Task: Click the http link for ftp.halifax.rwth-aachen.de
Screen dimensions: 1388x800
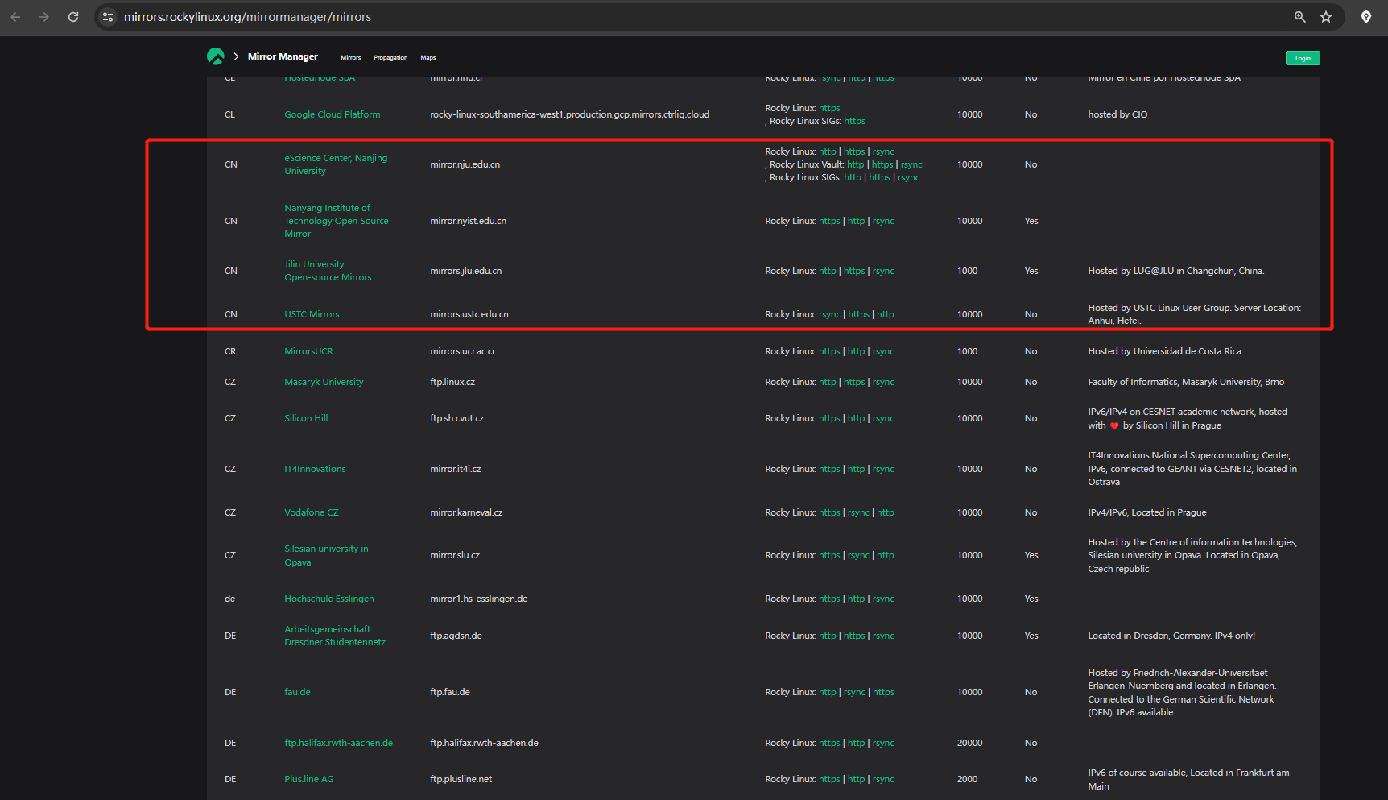Action: click(856, 743)
